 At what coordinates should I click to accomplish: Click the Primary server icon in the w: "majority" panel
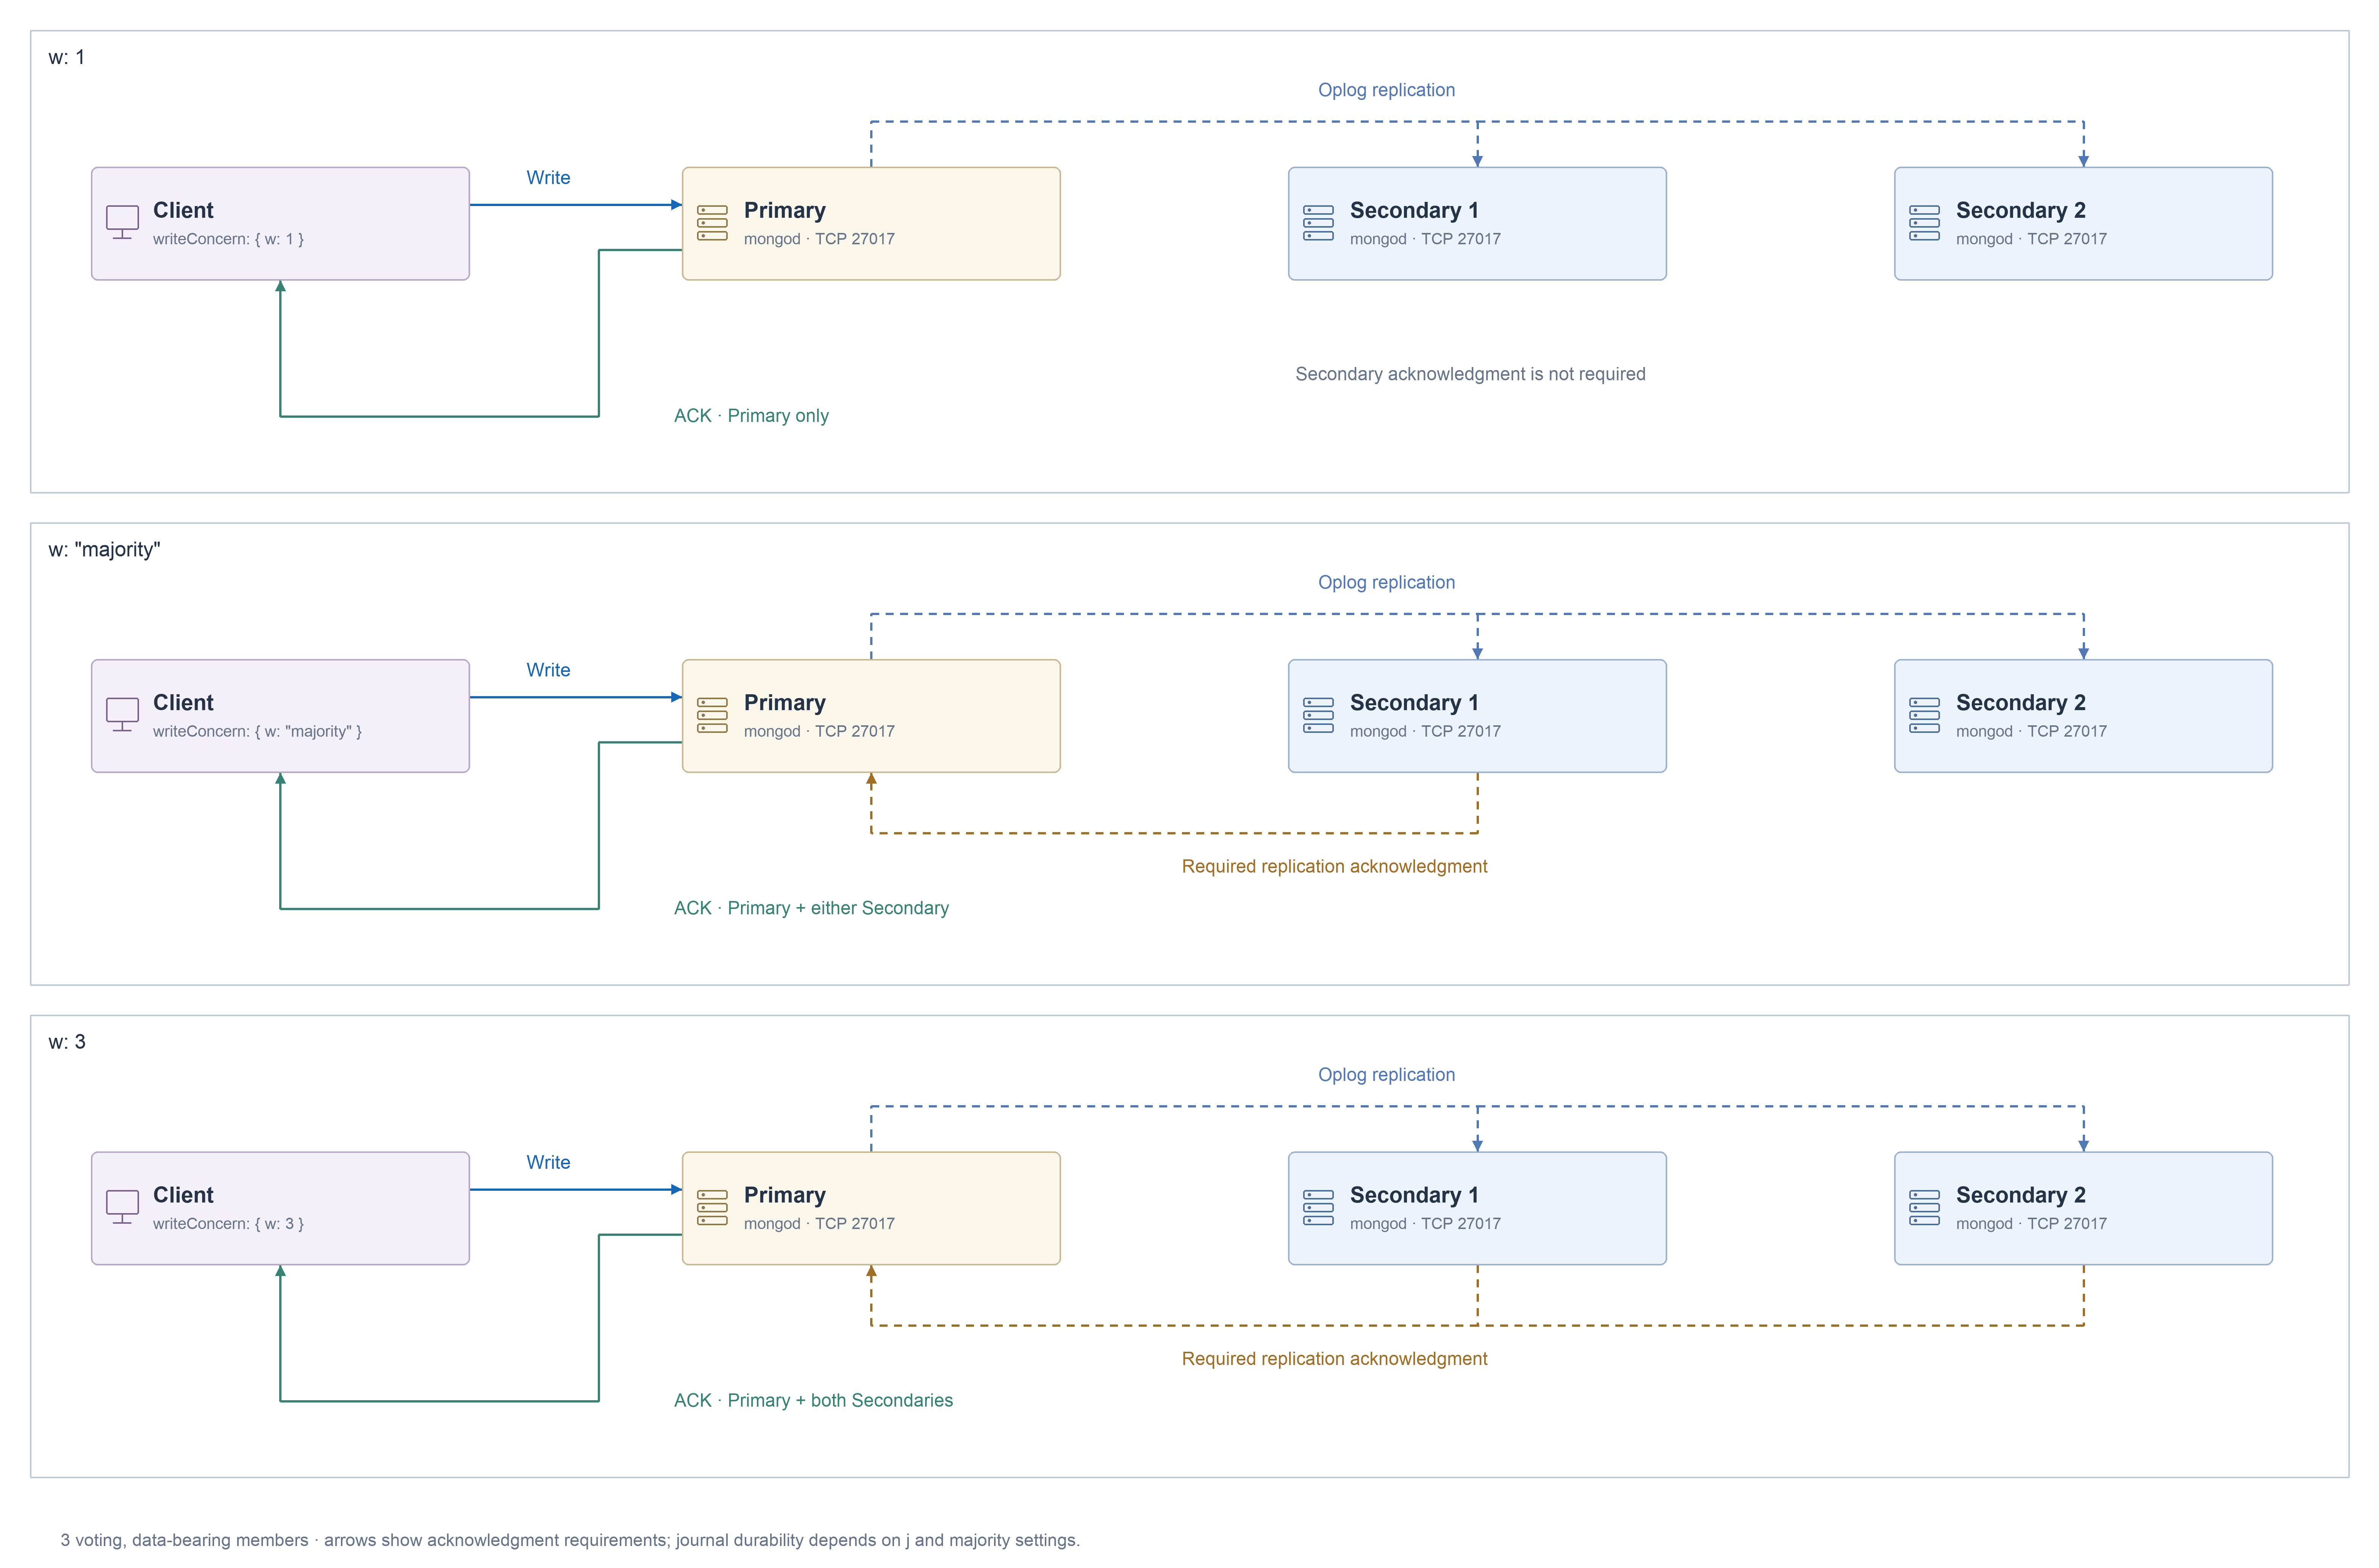pos(712,715)
